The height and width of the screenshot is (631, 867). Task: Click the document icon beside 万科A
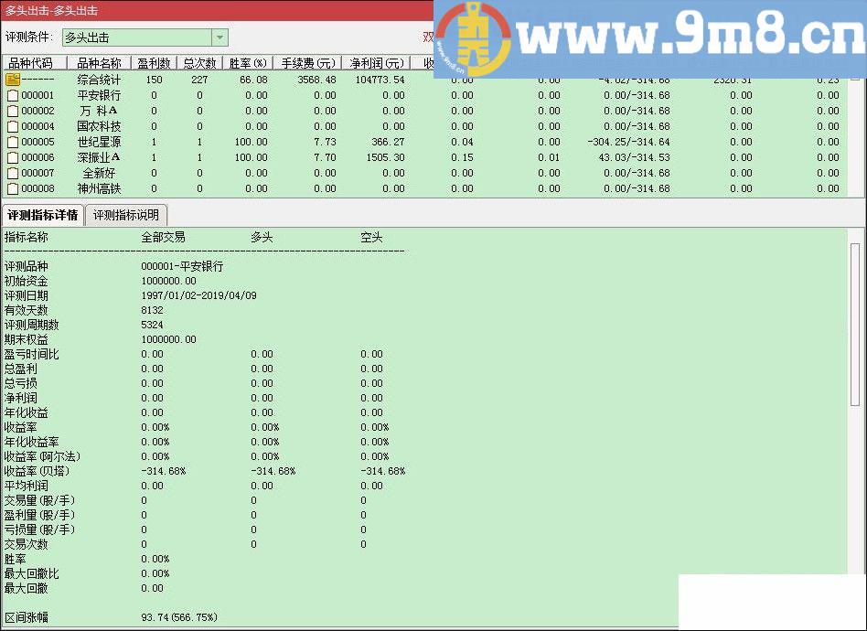(15, 111)
